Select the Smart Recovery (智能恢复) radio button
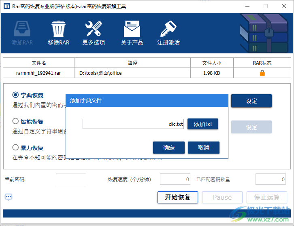294x226 pixels. 15,121
